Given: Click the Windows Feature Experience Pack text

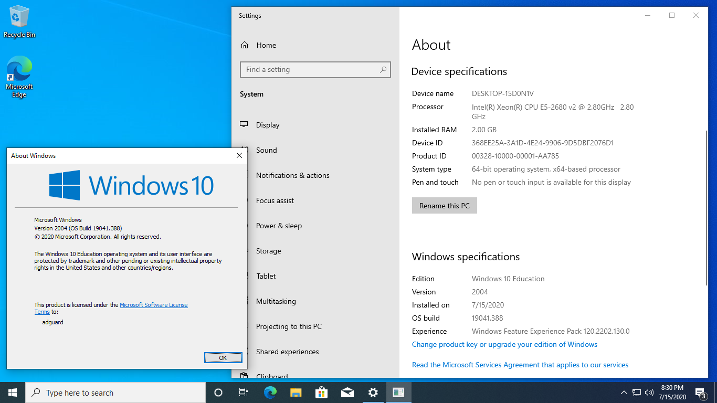Looking at the screenshot, I should click(x=551, y=331).
